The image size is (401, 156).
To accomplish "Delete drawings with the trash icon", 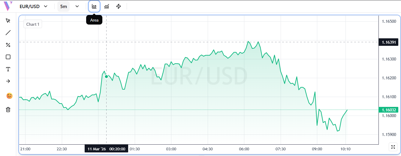I will 8,110.
